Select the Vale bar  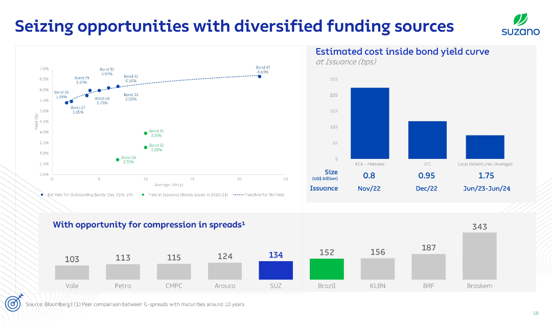72,272
